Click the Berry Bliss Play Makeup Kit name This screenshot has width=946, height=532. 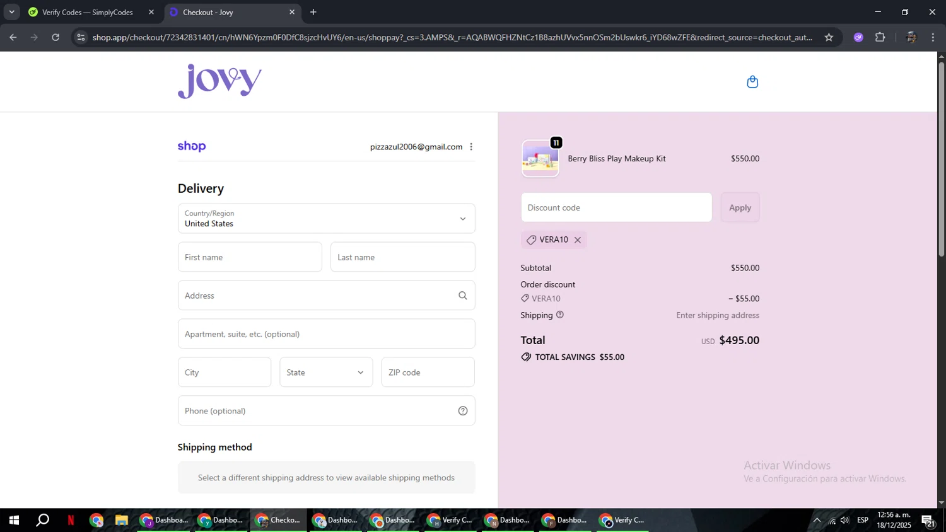617,159
